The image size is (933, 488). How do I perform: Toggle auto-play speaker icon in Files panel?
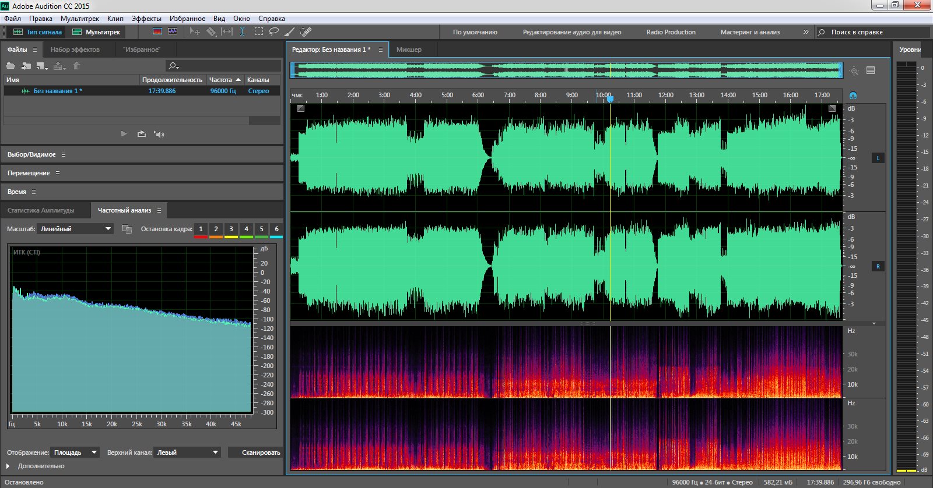tap(159, 134)
